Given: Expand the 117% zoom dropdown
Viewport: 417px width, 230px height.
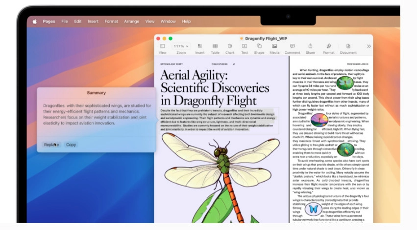Looking at the screenshot, I should tap(181, 46).
